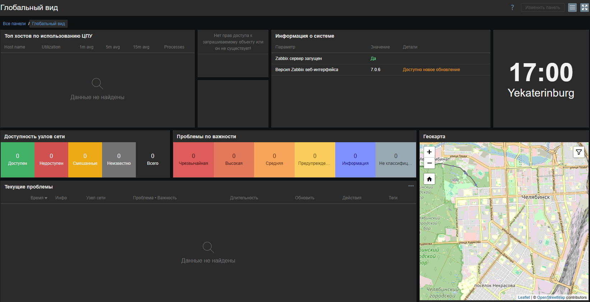Click the Доступно новое обновление notice
This screenshot has height=302, width=590.
431,70
